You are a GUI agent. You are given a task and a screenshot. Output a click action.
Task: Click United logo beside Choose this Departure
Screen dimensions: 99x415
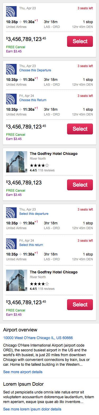[x=11, y=69]
